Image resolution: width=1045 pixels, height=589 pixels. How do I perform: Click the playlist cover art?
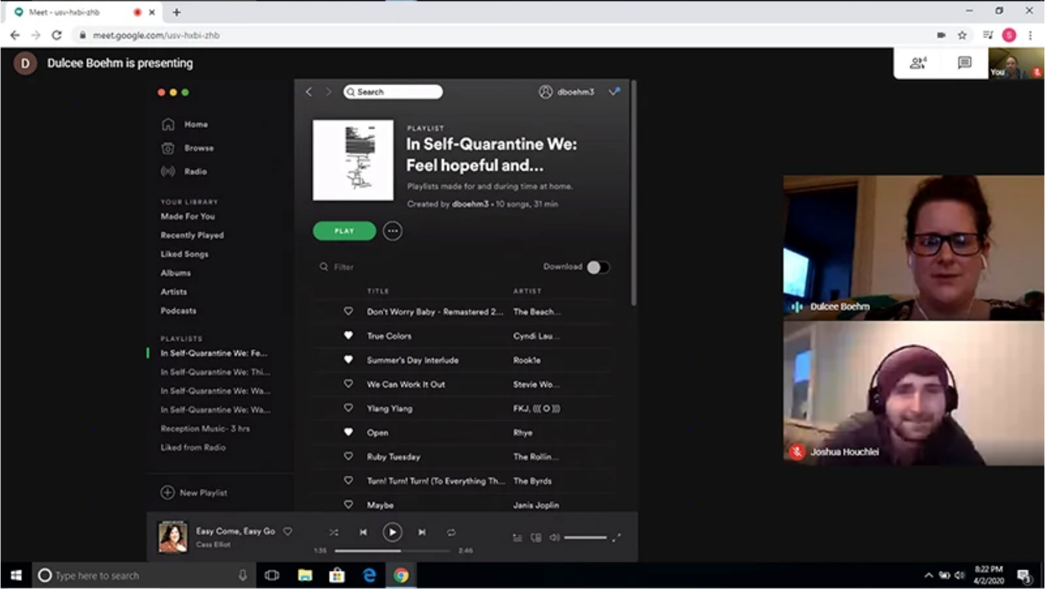pos(353,160)
